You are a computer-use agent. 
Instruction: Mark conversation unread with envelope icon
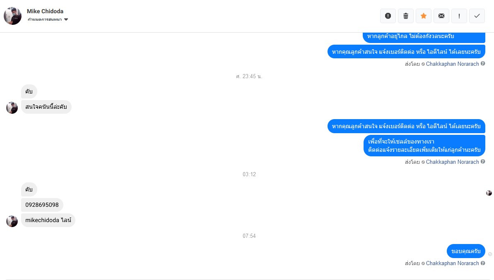tap(441, 16)
